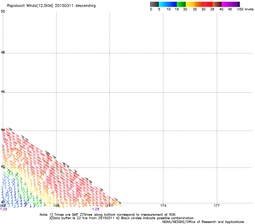Click the longitude label '174' on bottom axis
Viewport: 255px width, 224px height.
pyautogui.click(x=163, y=206)
